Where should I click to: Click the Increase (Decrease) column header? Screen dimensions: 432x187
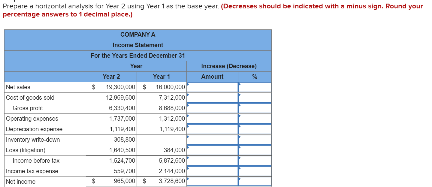point(229,66)
